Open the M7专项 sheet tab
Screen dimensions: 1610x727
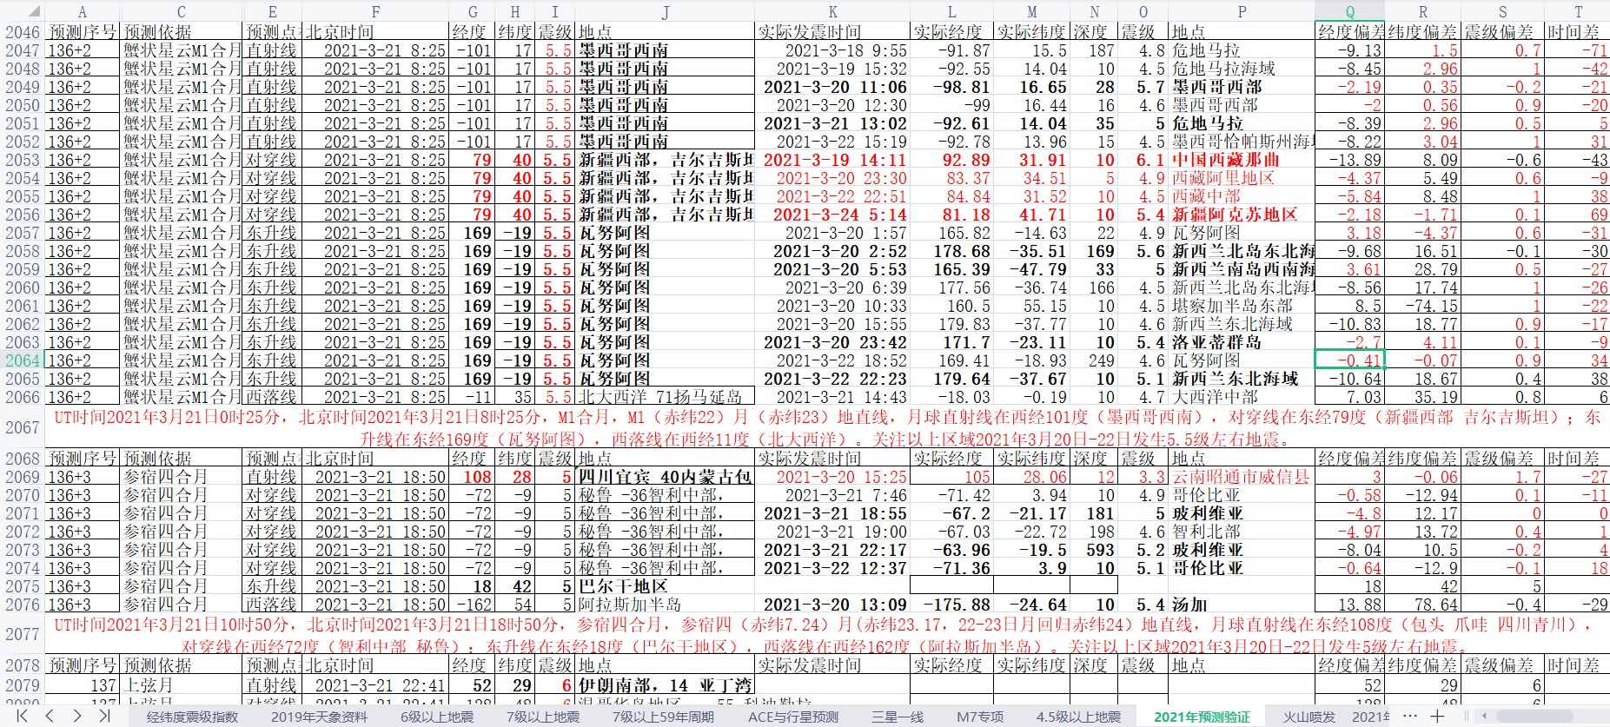point(980,717)
